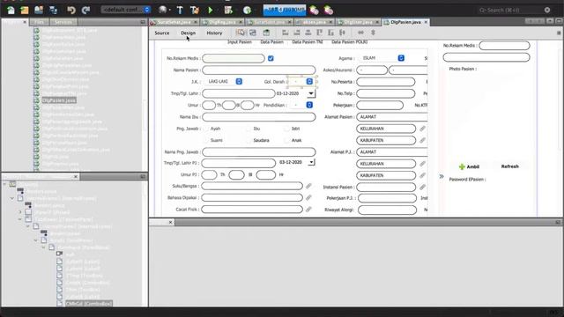Viewport: 564px width, 317px height.
Task: Click the No.Peserta text field
Action: (386, 82)
